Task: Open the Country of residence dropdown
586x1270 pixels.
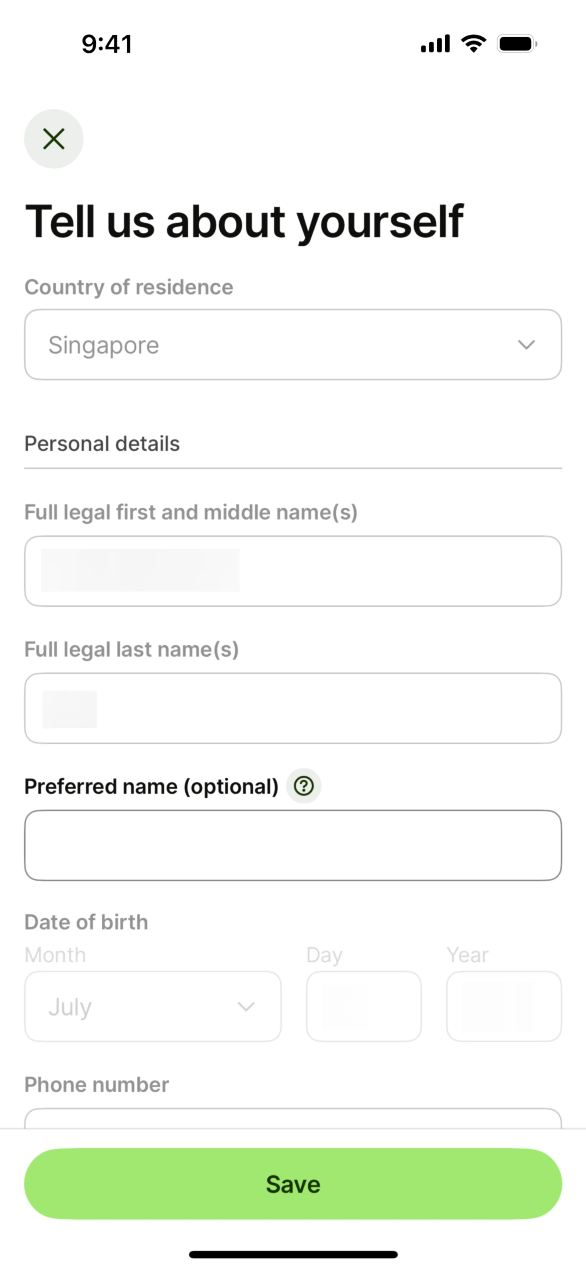Action: click(x=293, y=345)
